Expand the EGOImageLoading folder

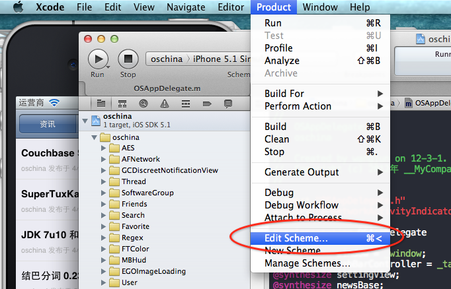click(x=103, y=271)
